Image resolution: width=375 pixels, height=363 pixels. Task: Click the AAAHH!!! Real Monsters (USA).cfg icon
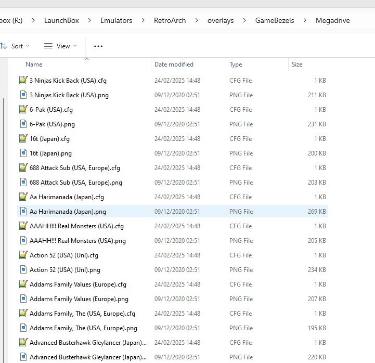click(x=23, y=226)
